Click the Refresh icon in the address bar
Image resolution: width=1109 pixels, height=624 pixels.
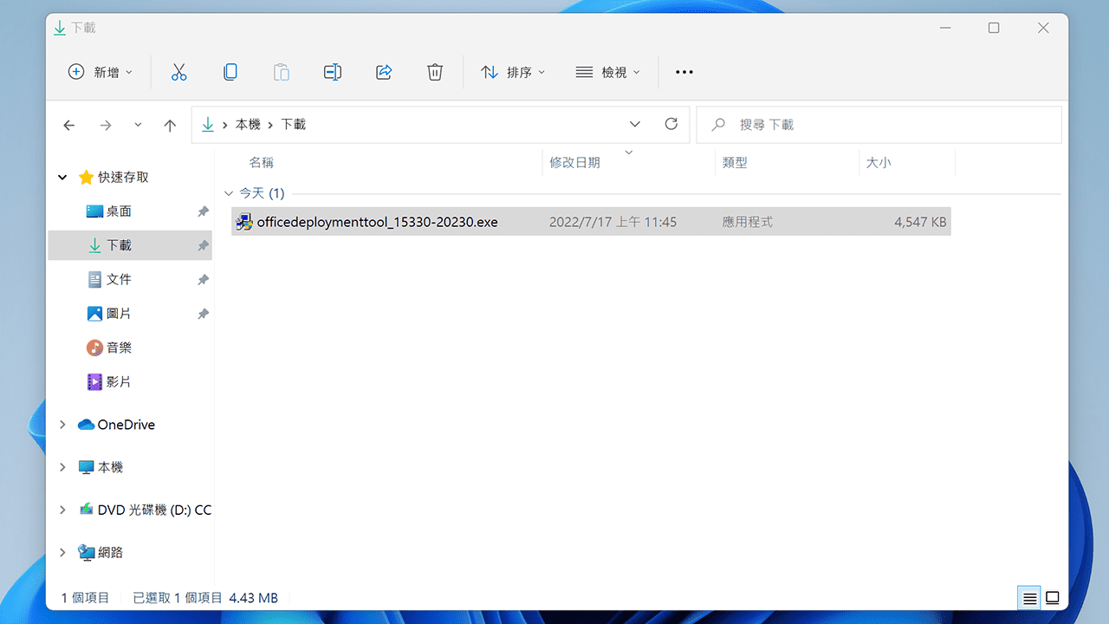tap(671, 124)
